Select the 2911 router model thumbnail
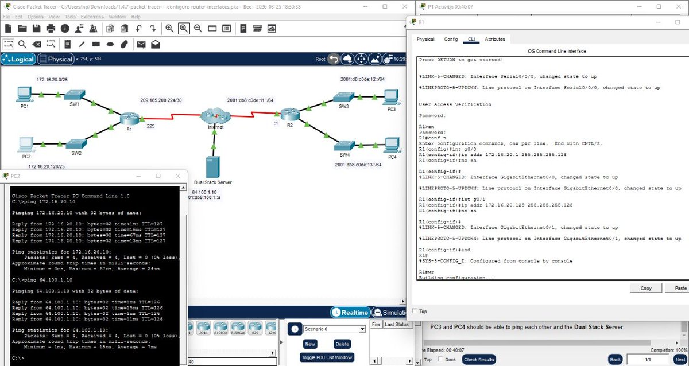 pyautogui.click(x=203, y=328)
